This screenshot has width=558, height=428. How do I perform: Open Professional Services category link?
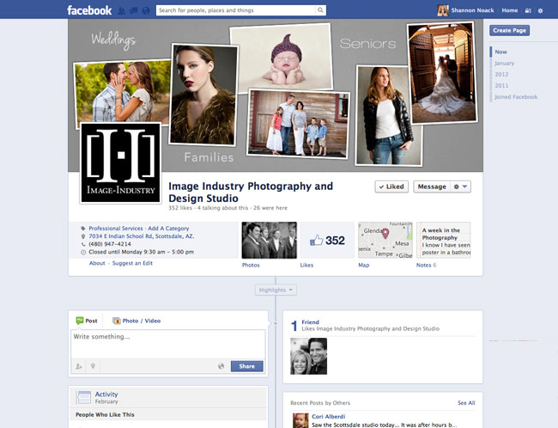coord(116,229)
